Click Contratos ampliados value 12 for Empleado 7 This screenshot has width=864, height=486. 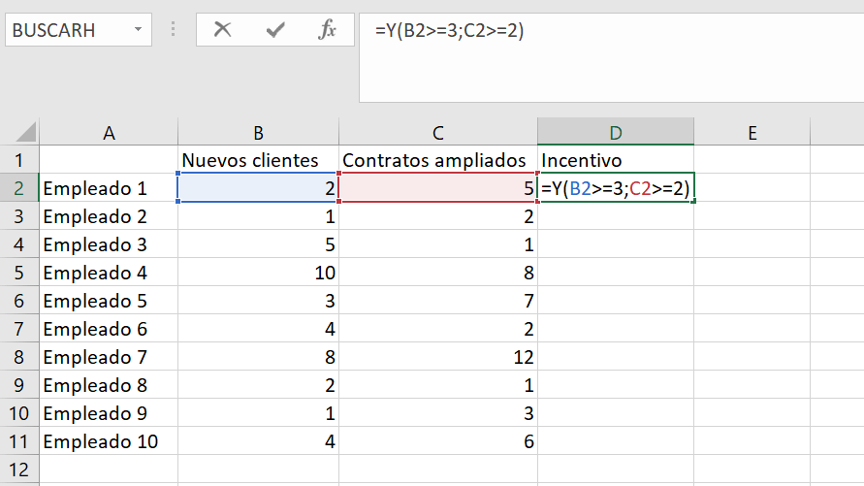438,357
